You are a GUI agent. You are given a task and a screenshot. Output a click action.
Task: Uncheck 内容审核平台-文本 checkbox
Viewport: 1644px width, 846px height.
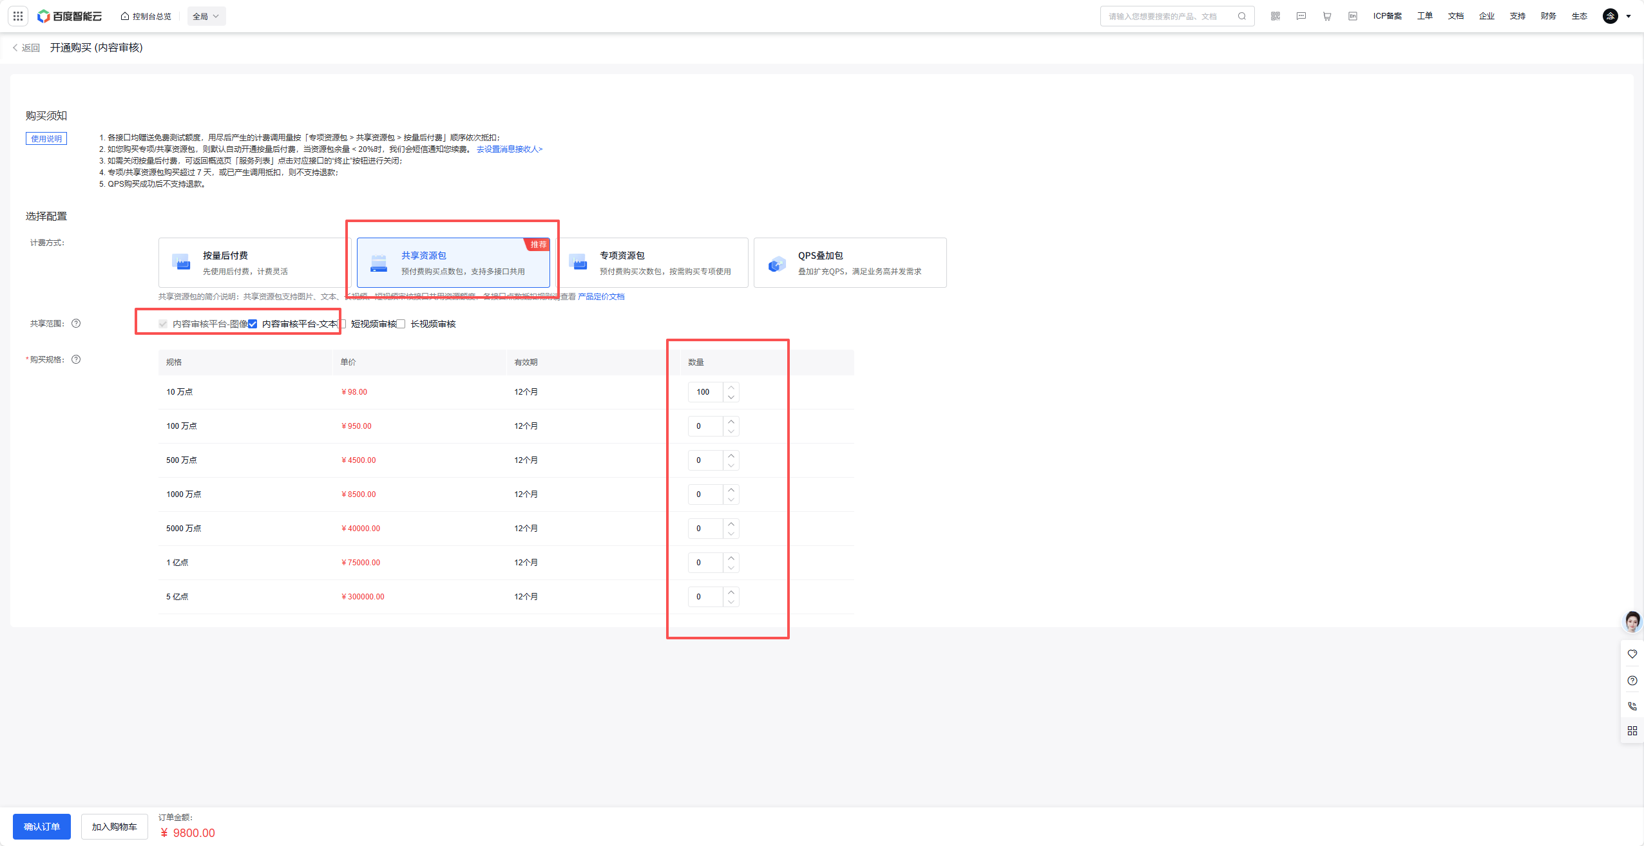[253, 324]
